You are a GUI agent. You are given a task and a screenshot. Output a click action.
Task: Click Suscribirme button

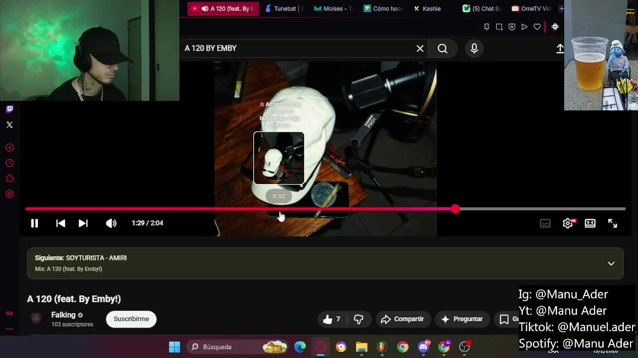(131, 319)
